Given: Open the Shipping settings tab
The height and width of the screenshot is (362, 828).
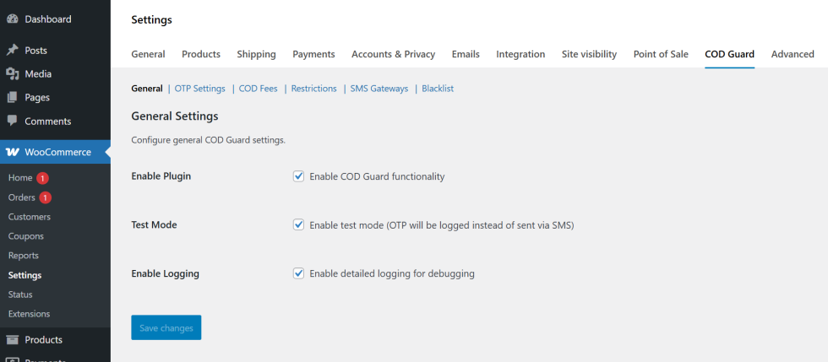Looking at the screenshot, I should pyautogui.click(x=256, y=54).
